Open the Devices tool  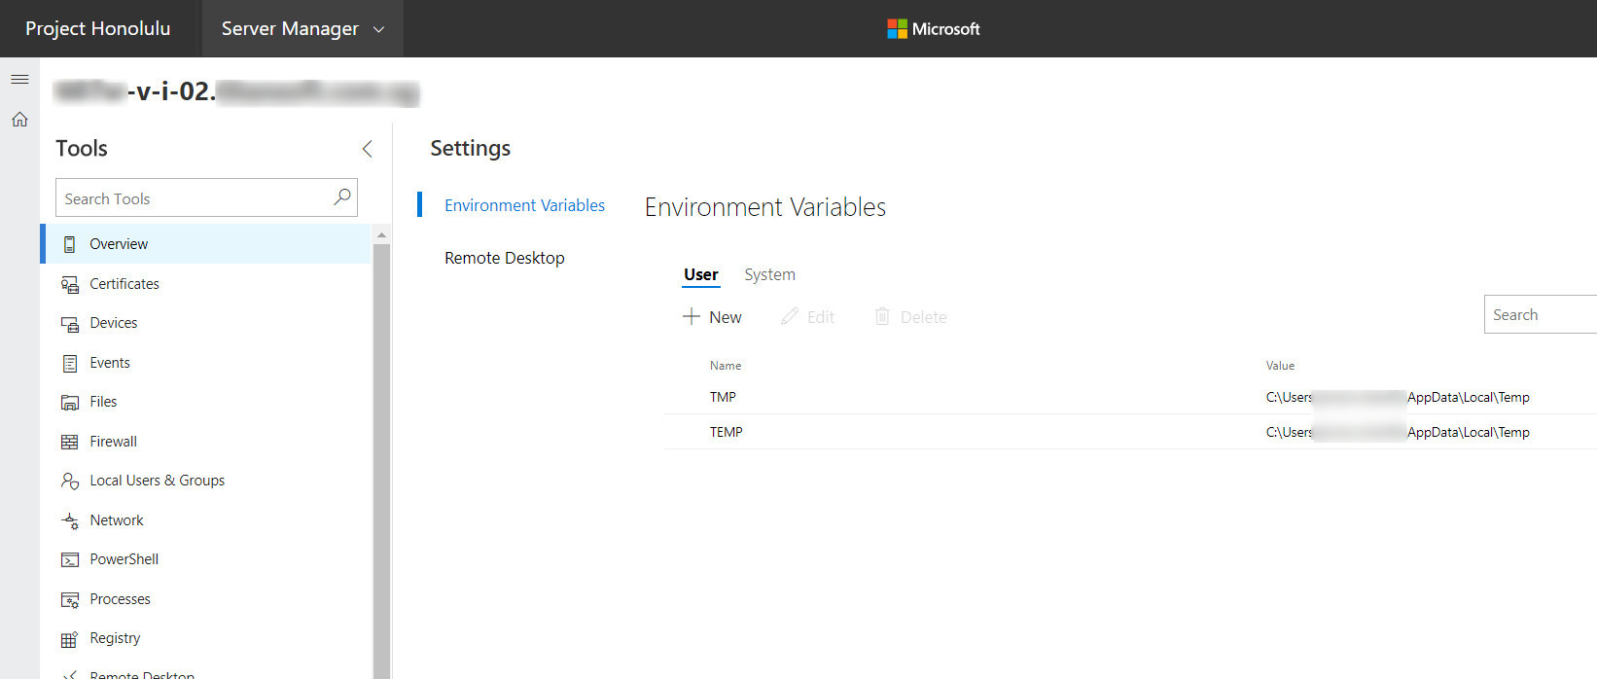point(113,323)
